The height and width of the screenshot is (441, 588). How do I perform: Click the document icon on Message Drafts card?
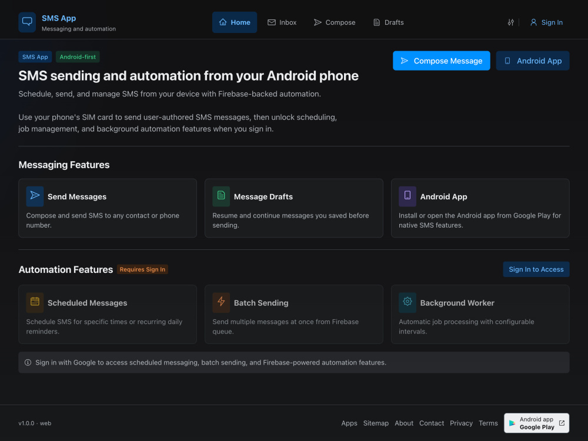click(x=221, y=196)
